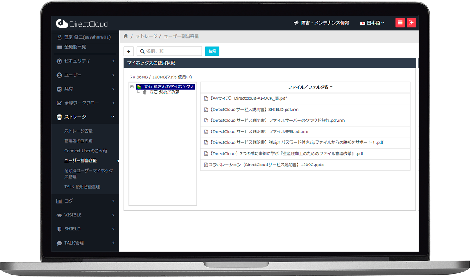Click ユーザー割当容量 breadcrumb text
The height and width of the screenshot is (277, 470).
[181, 36]
